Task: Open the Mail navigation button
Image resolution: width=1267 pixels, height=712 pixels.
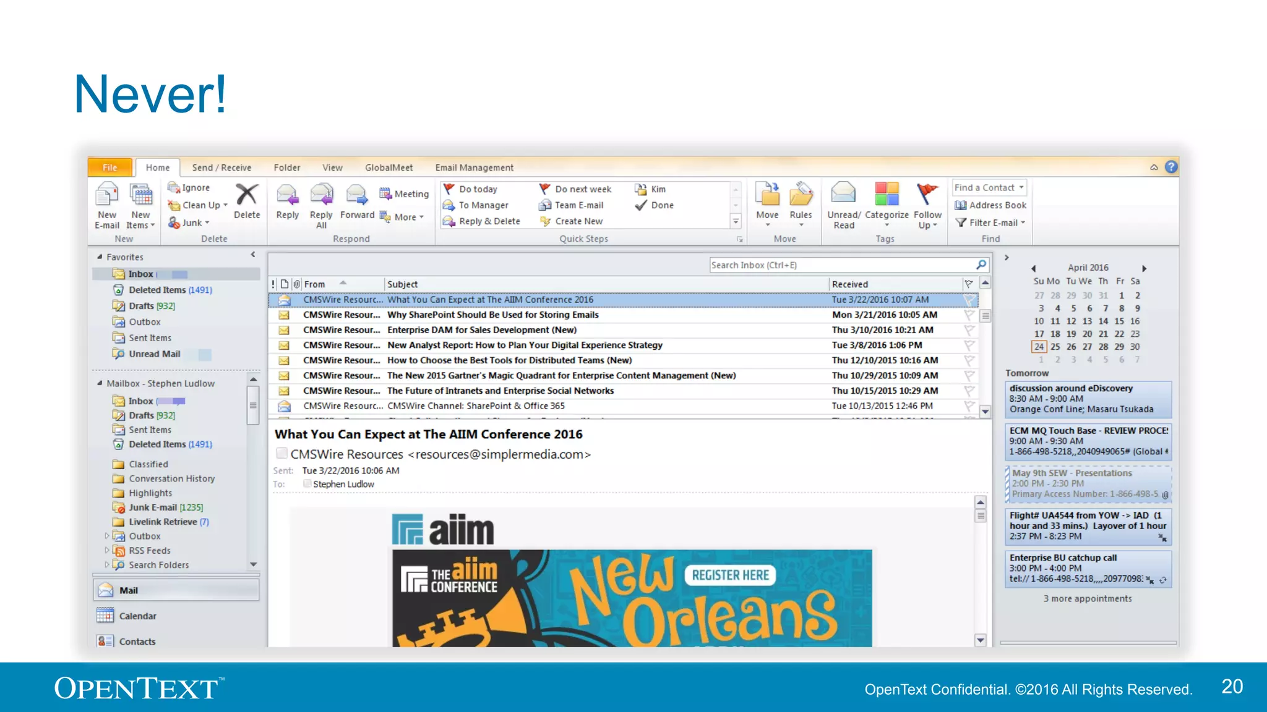Action: pyautogui.click(x=176, y=590)
